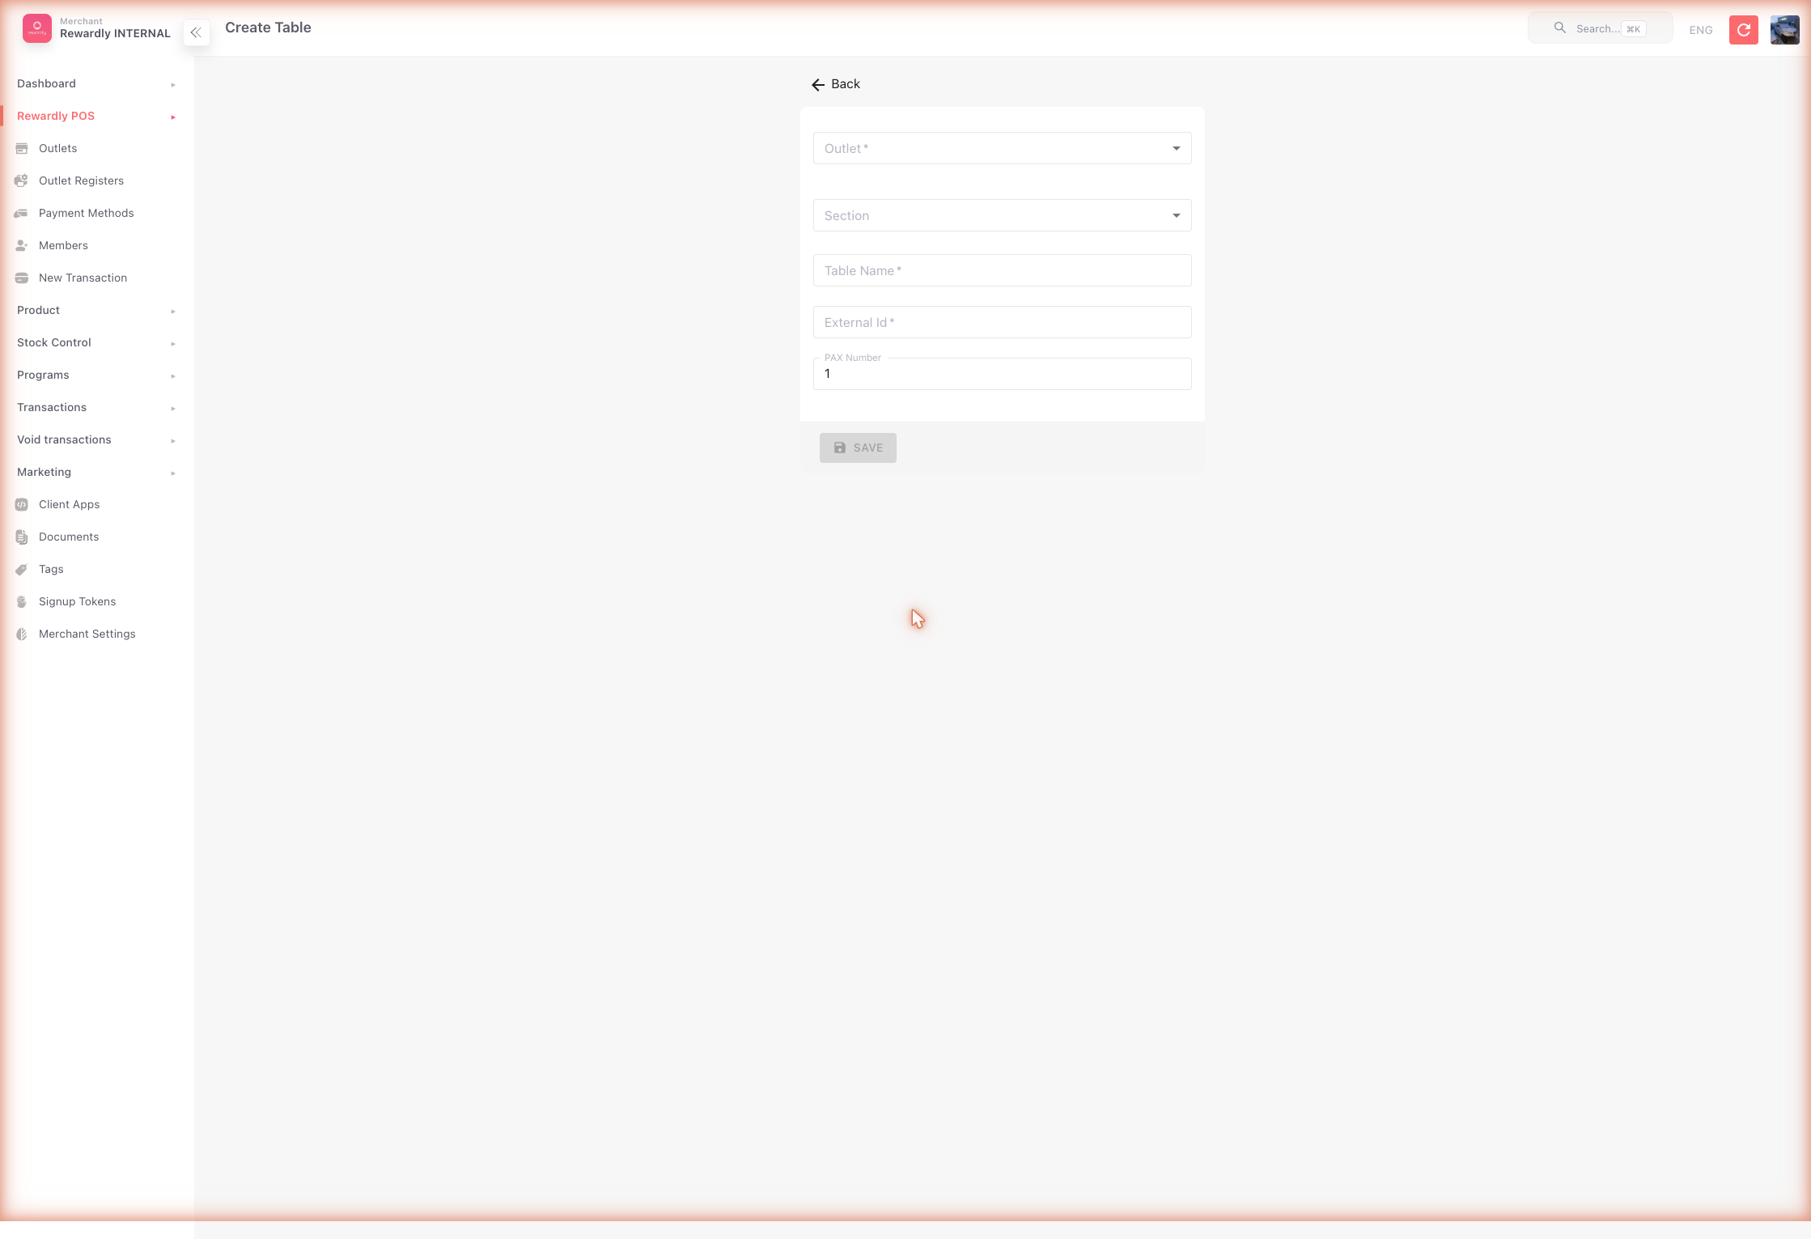The height and width of the screenshot is (1239, 1811).
Task: Click the Rewardly logo icon
Action: [37, 28]
